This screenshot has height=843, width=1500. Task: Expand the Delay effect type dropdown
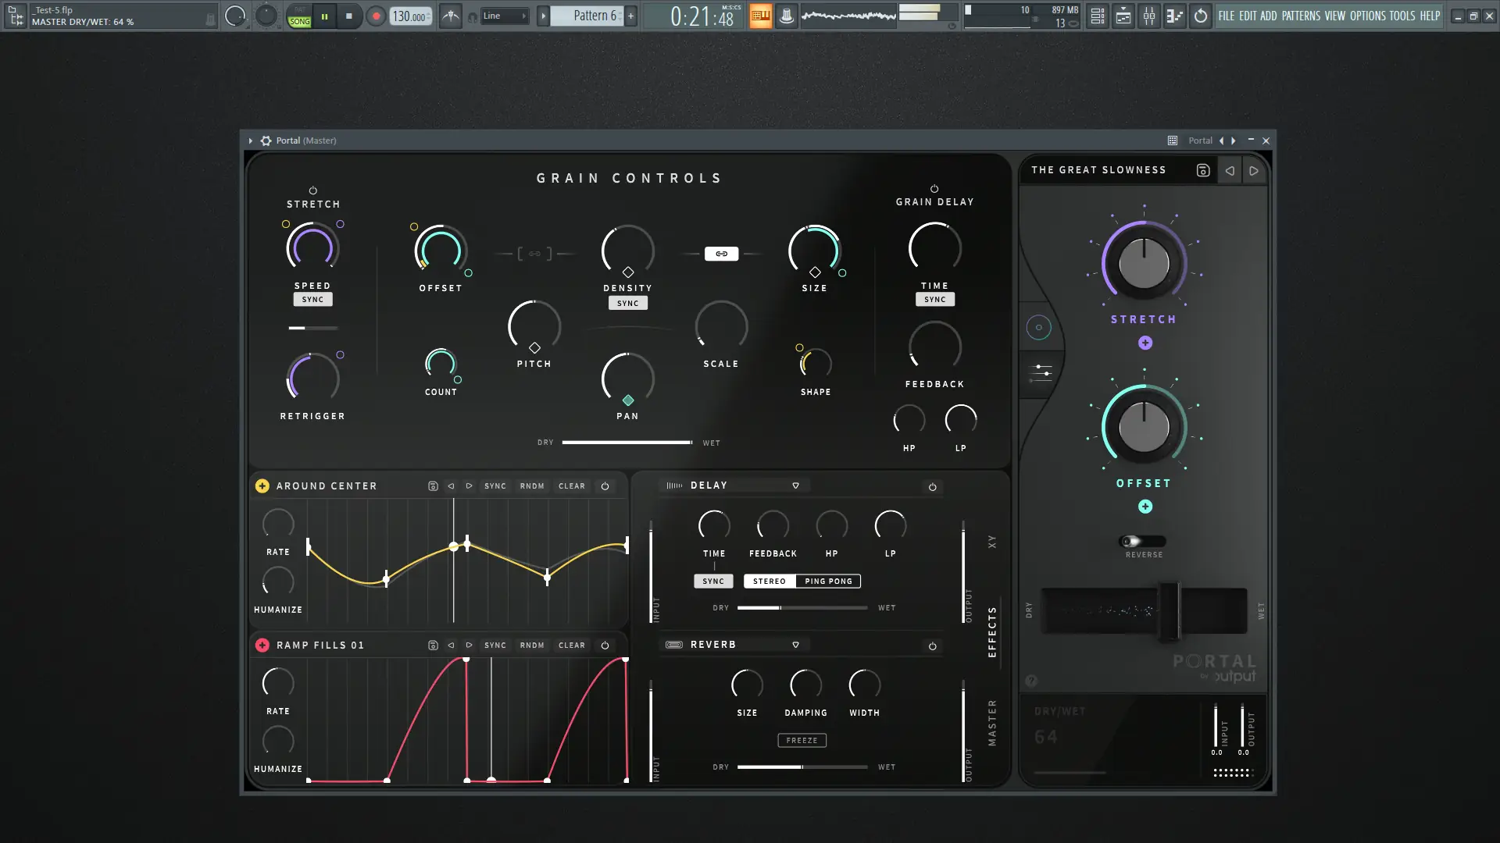coord(795,486)
